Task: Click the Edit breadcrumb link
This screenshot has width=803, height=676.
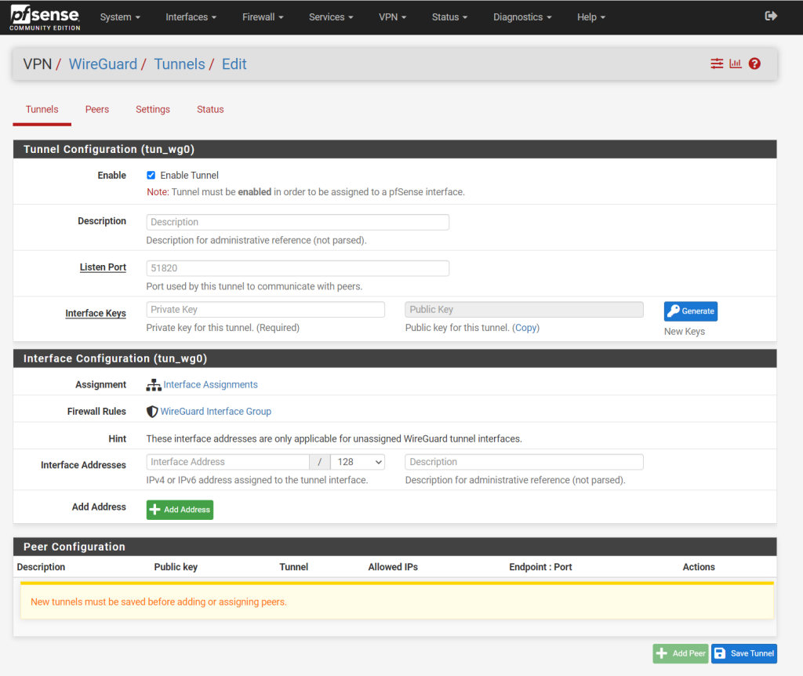Action: coord(234,64)
